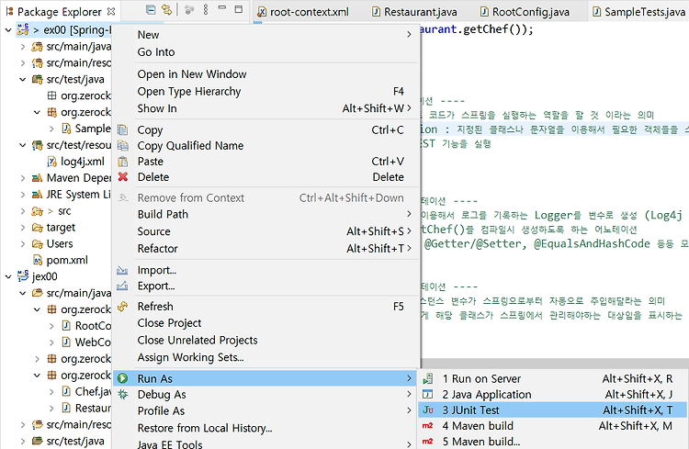689x449 pixels.
Task: Select Close Unrelated Projects
Action: click(266, 340)
